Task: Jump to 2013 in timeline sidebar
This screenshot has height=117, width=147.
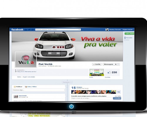Action: [128, 40]
